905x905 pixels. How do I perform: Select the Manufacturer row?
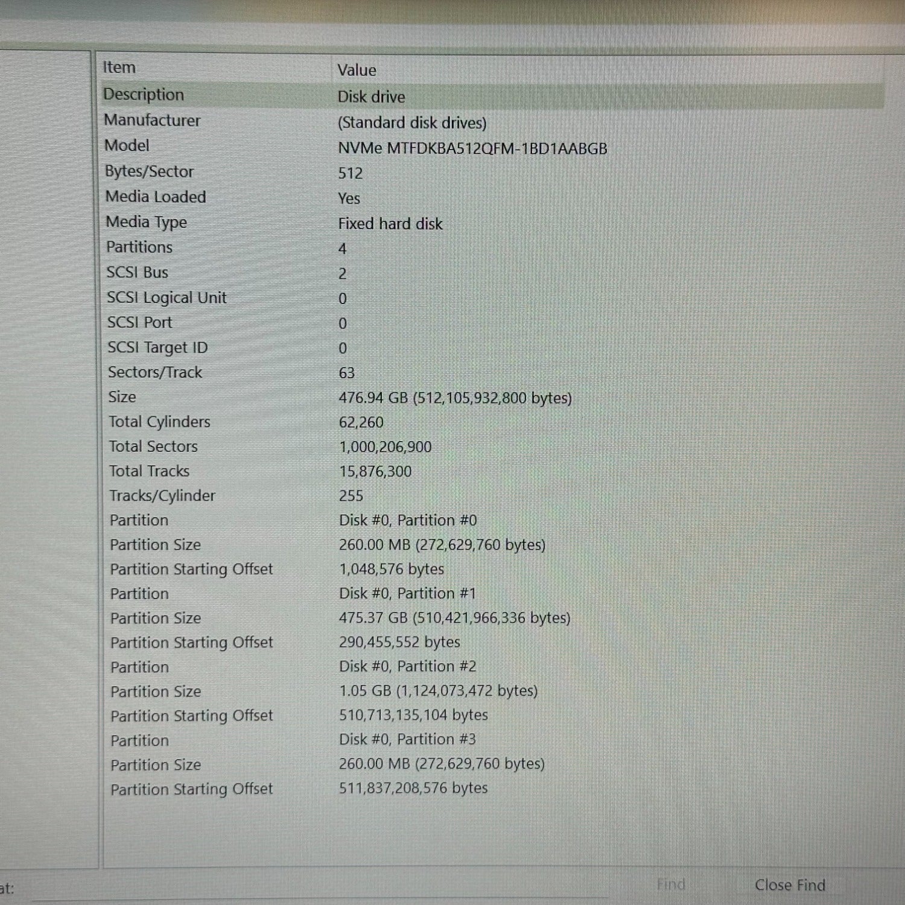(x=152, y=121)
